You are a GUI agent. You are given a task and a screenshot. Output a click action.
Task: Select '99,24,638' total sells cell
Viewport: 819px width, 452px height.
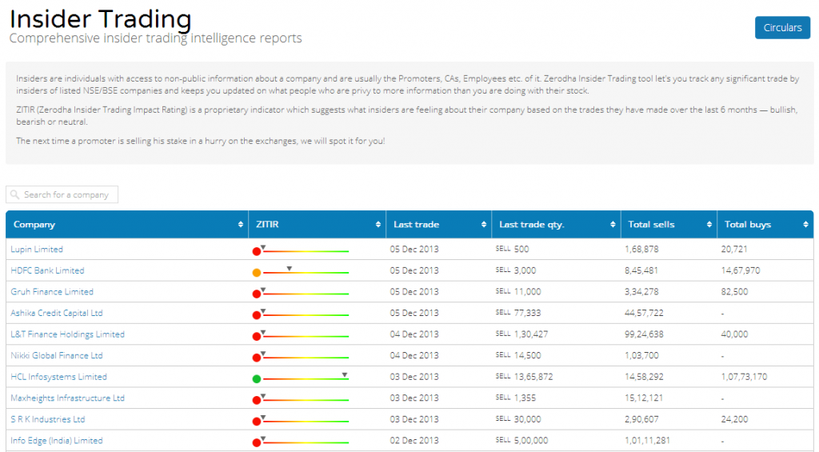[644, 334]
